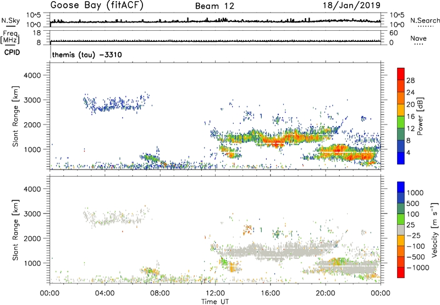Image resolution: width=440 pixels, height=305 pixels.
Task: Click the "N.Sky" legend label
Action: click(x=10, y=20)
